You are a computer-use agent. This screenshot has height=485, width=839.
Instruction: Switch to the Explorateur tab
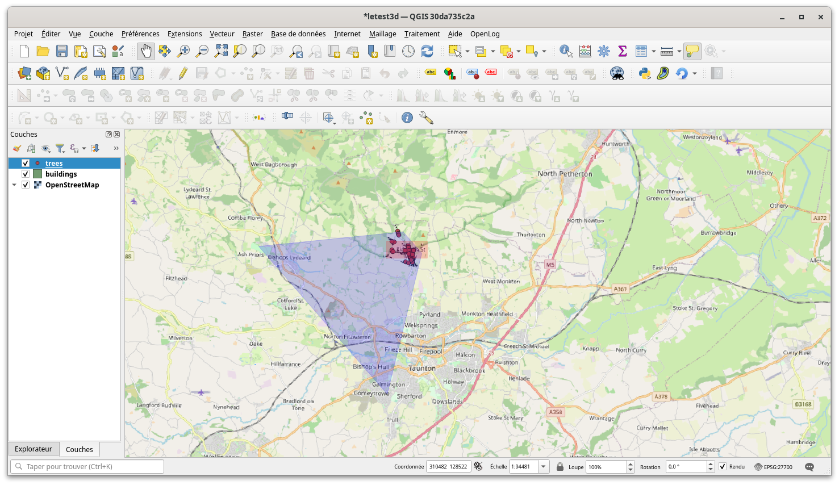[x=34, y=449]
